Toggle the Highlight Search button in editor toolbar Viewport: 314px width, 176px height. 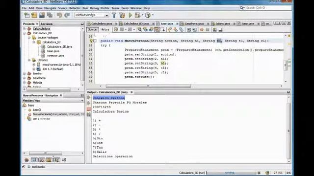157,30
